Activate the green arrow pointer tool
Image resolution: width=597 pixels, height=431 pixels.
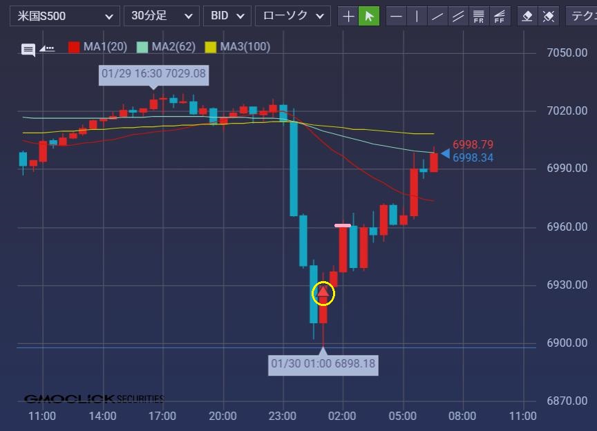(369, 16)
